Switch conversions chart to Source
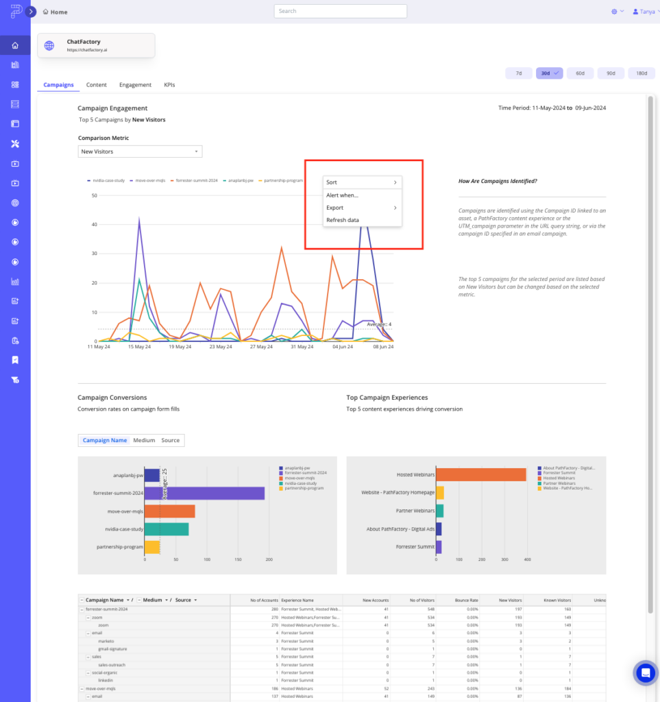The image size is (660, 702). [171, 440]
